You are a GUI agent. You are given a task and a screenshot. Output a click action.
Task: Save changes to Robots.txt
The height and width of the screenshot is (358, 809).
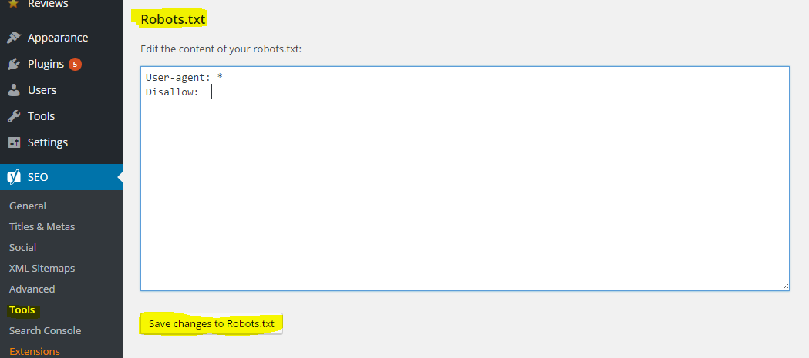click(x=211, y=323)
